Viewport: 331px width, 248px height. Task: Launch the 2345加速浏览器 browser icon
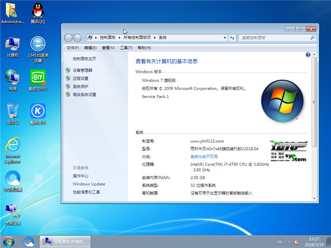click(38, 50)
